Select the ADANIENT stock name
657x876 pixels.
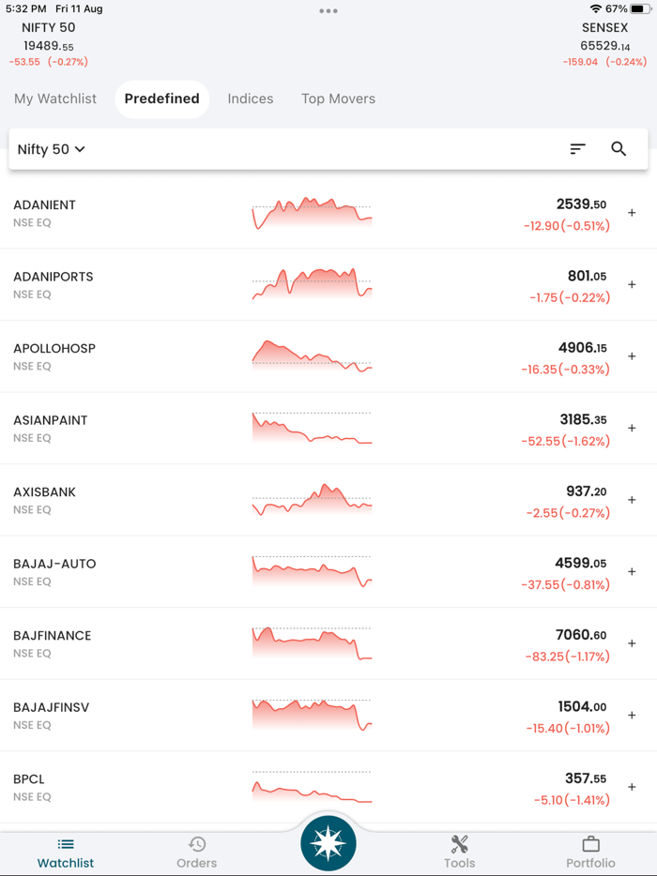click(x=44, y=205)
